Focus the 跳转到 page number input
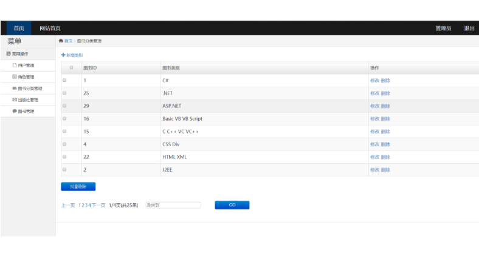The width and height of the screenshot is (479, 273). coord(173,205)
